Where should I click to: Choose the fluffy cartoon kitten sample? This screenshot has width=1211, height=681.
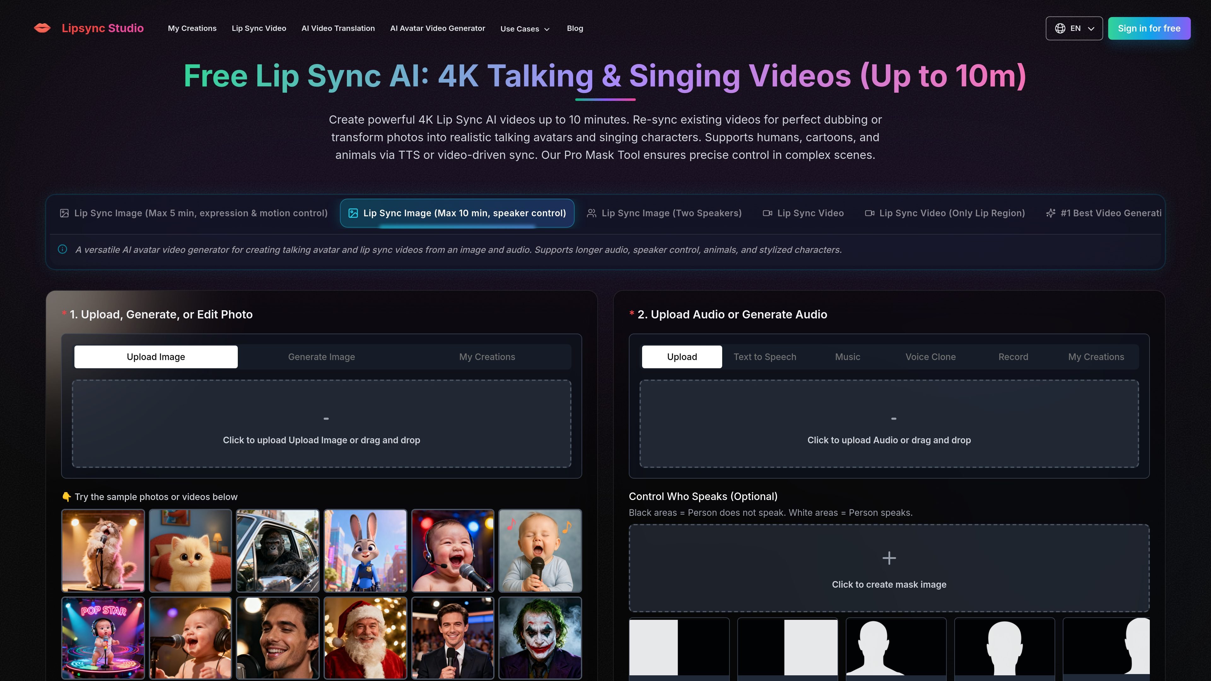pyautogui.click(x=190, y=550)
